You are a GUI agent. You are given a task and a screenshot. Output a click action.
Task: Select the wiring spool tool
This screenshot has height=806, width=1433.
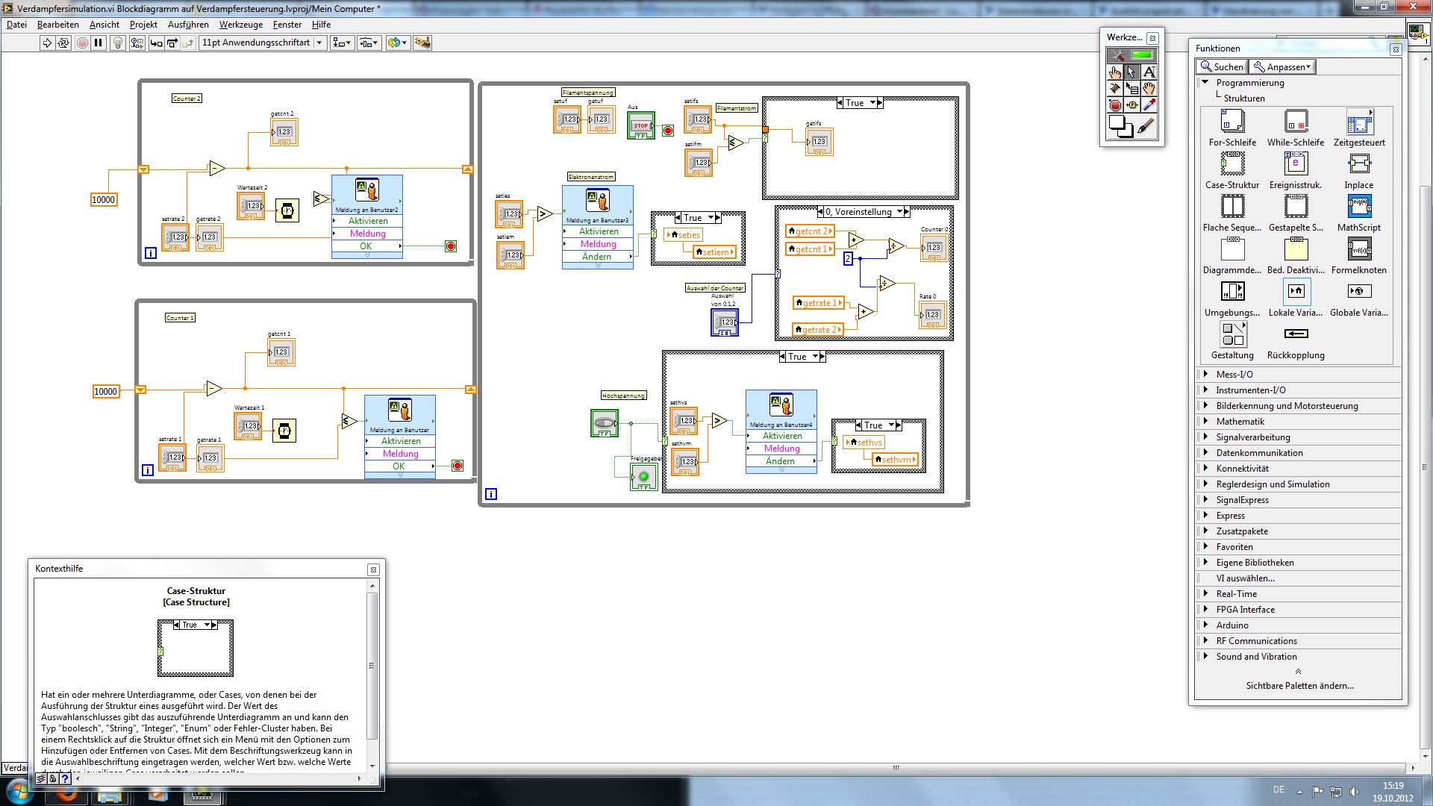pos(1115,89)
